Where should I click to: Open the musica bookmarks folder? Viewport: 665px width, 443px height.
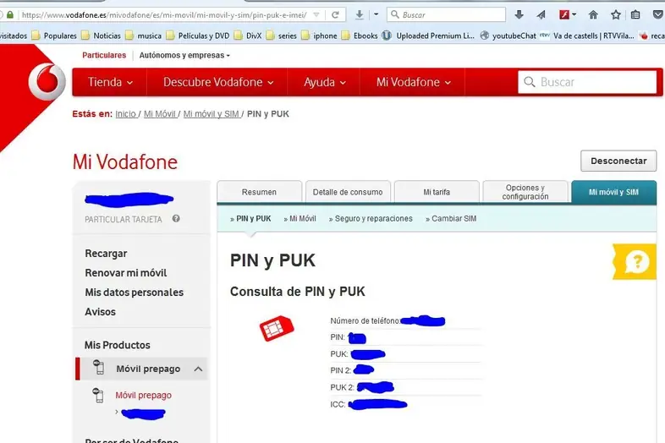(x=144, y=36)
